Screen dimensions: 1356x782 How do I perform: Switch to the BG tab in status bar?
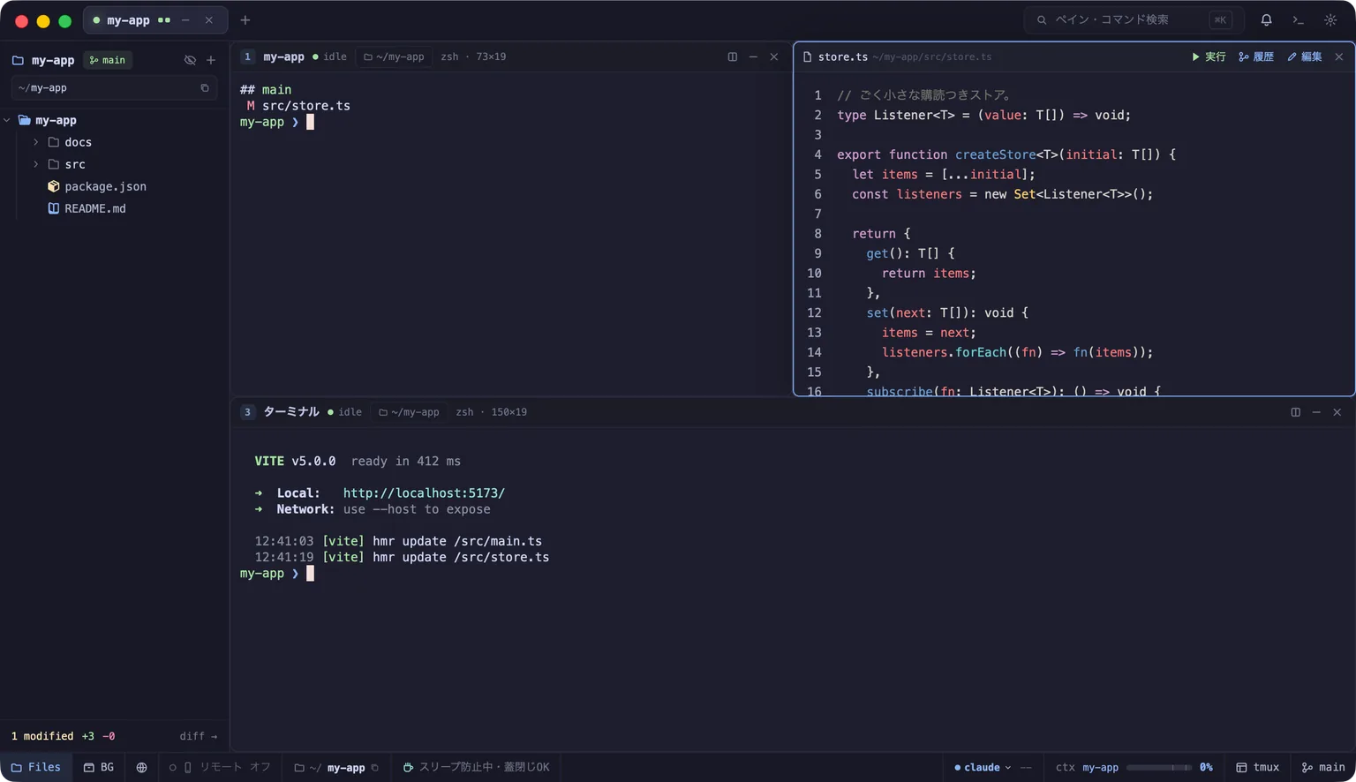(x=98, y=767)
